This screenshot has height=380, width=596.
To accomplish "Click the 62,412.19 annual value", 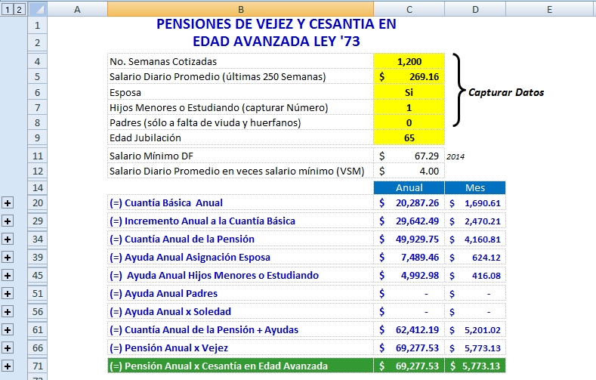I will point(409,330).
